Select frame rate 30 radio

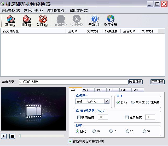(x=144, y=131)
